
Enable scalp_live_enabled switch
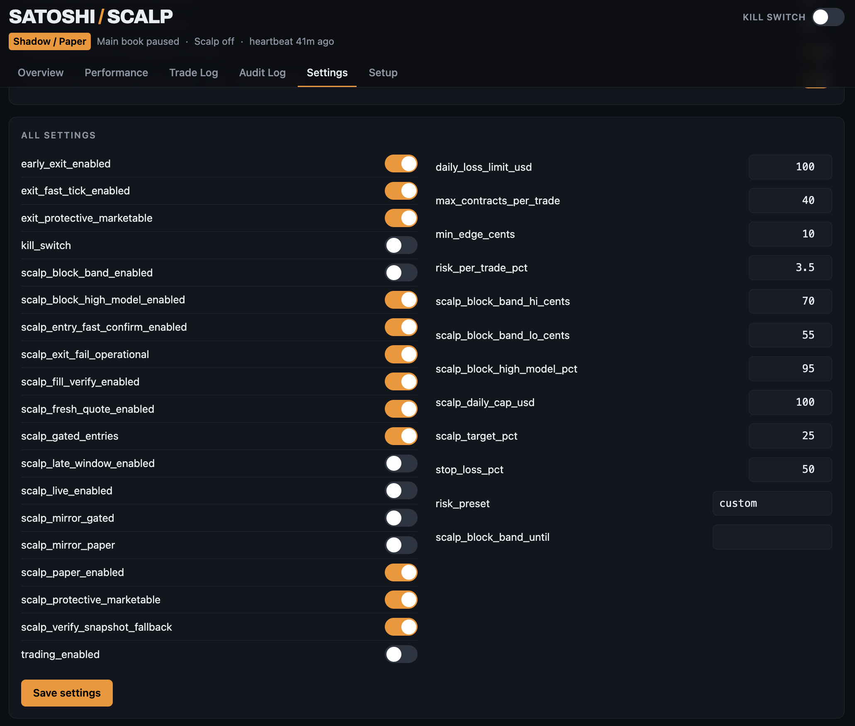(x=401, y=491)
